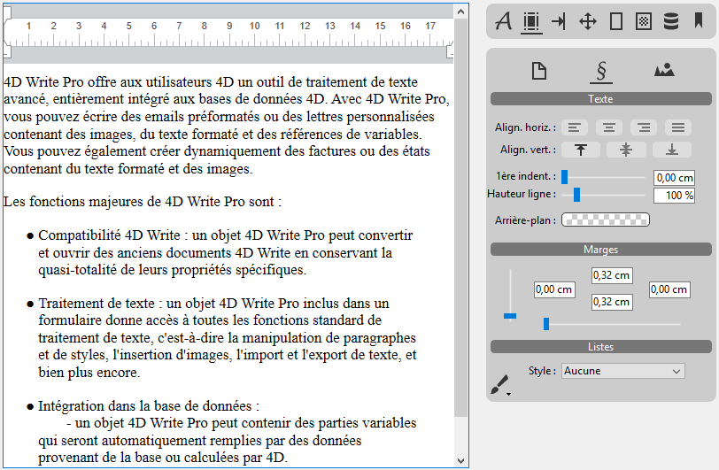Select the tabulation arrow icon
This screenshot has width=719, height=470.
pos(559,21)
